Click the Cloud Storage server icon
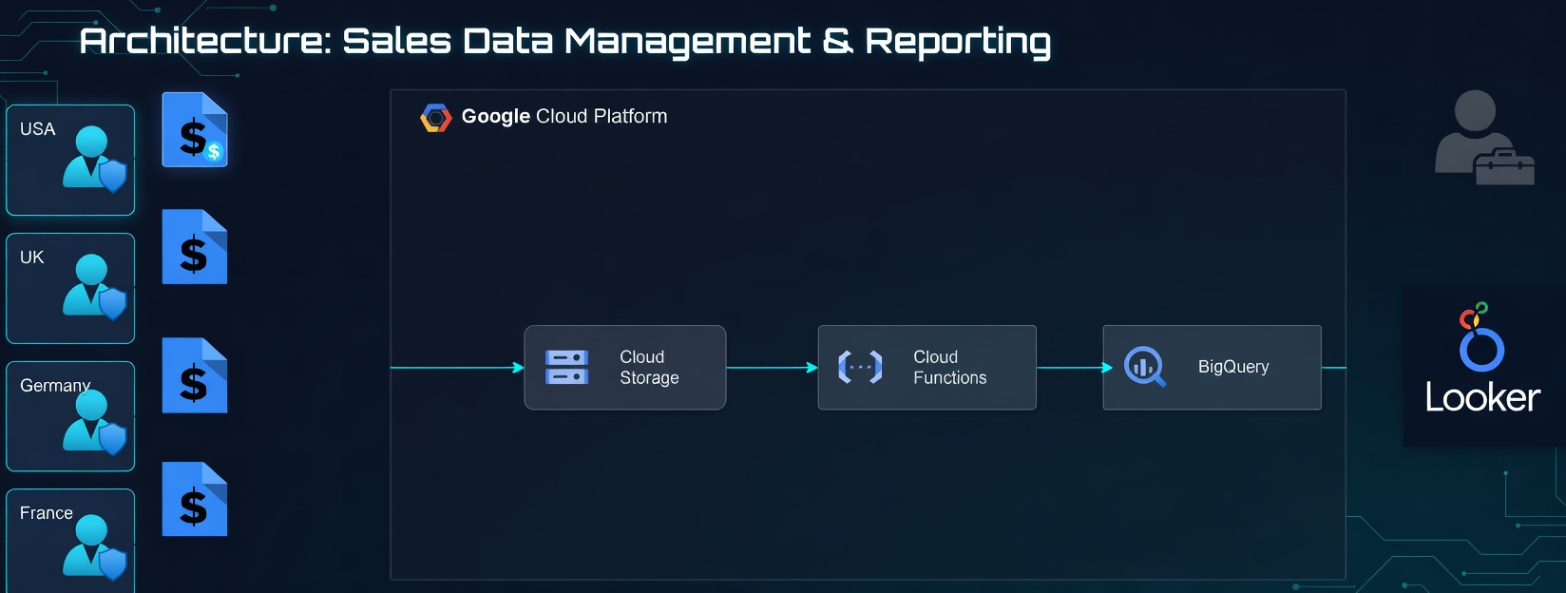The height and width of the screenshot is (593, 1566). pos(566,367)
